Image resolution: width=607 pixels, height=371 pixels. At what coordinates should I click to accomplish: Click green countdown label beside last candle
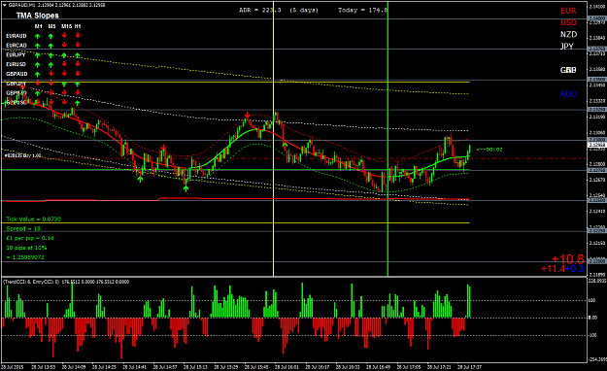click(x=489, y=150)
